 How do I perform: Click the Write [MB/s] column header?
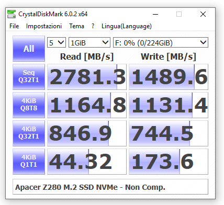(x=169, y=56)
